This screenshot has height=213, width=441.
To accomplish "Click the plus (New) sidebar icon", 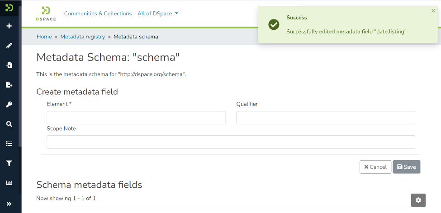I will point(9,26).
